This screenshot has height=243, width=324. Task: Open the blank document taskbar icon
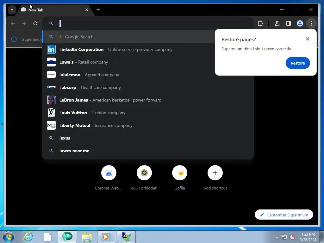(47, 237)
